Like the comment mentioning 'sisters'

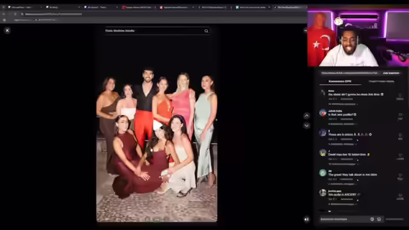coord(400,135)
